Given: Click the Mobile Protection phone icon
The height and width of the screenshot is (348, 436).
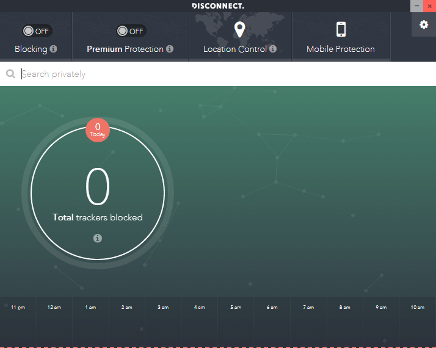Looking at the screenshot, I should [341, 29].
